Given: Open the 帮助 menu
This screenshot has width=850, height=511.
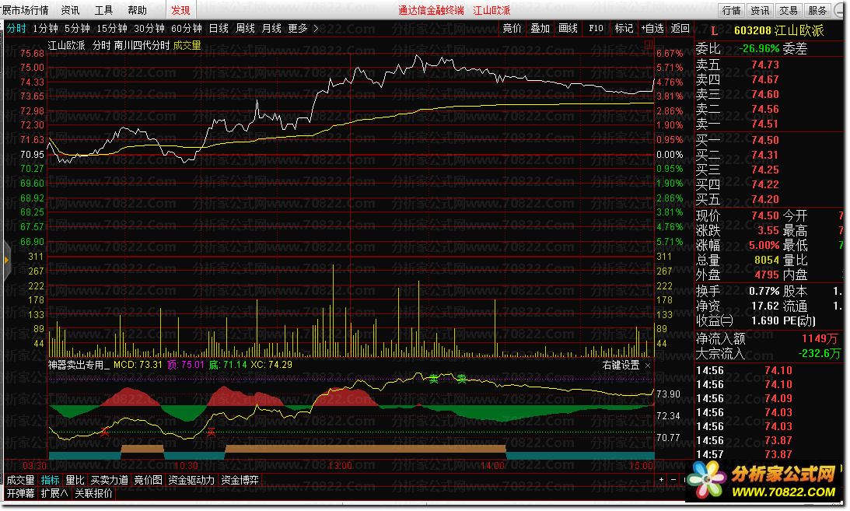Looking at the screenshot, I should [137, 10].
